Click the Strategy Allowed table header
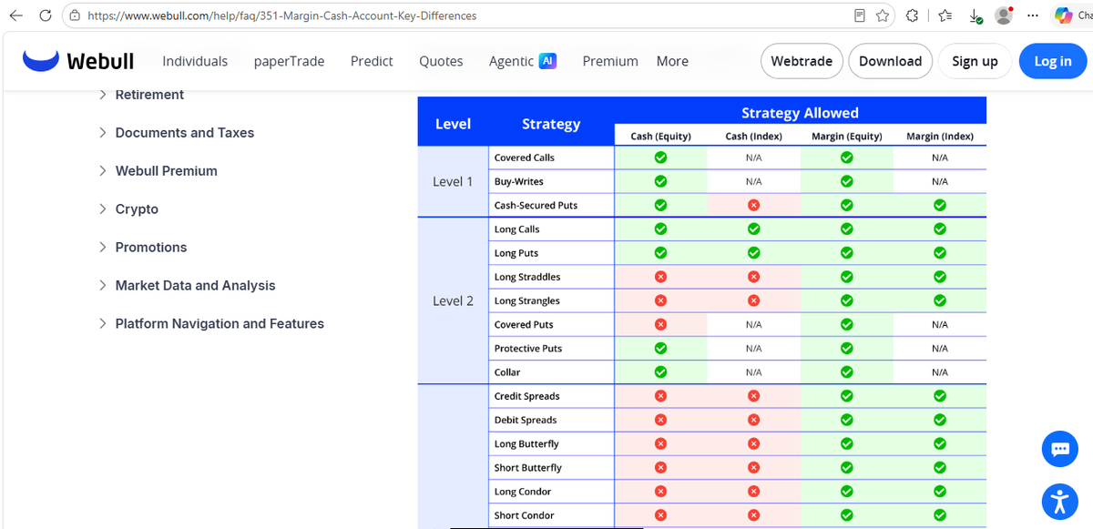Image resolution: width=1093 pixels, height=529 pixels. (800, 113)
